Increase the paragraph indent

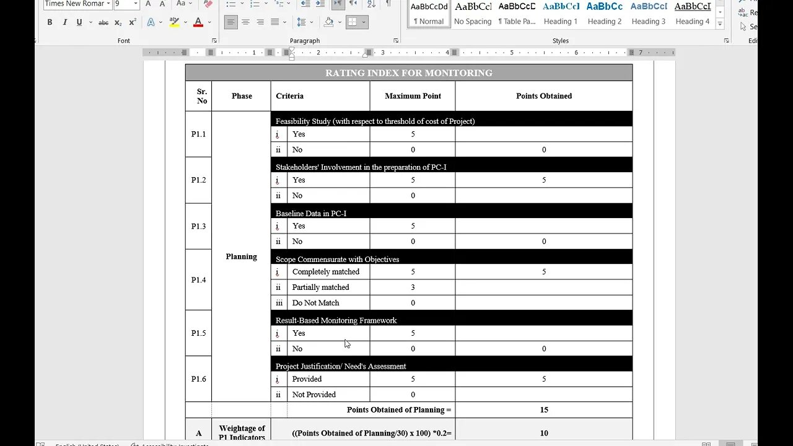pyautogui.click(x=320, y=4)
